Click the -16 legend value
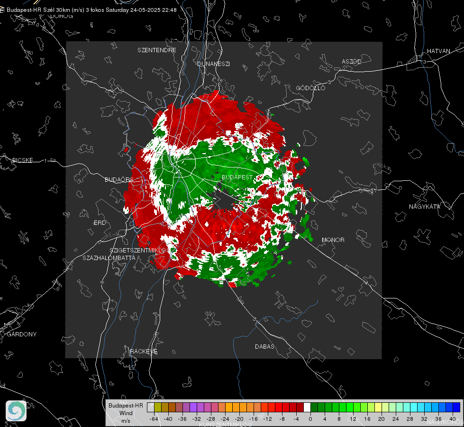This screenshot has width=464, height=427. [x=253, y=419]
